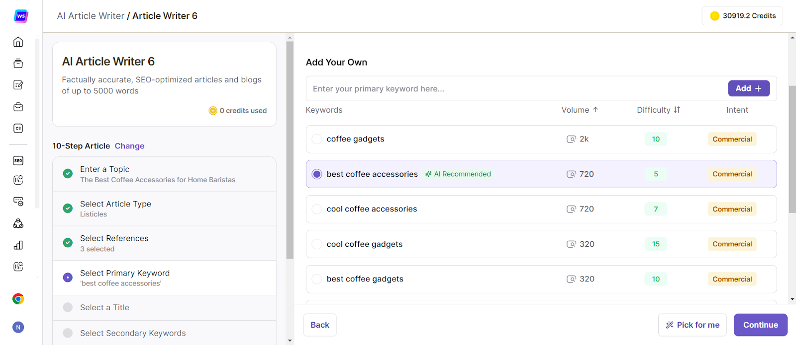Click the Pick for me button

(692, 325)
